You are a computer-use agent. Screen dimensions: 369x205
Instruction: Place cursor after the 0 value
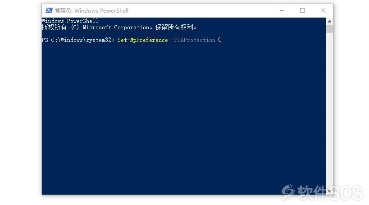[x=222, y=40]
